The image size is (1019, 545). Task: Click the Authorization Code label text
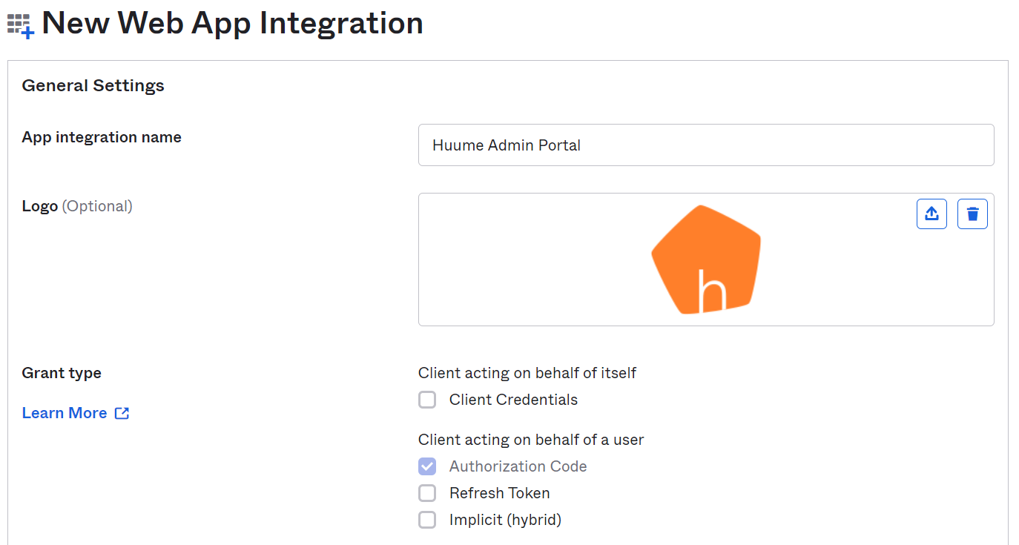point(518,466)
